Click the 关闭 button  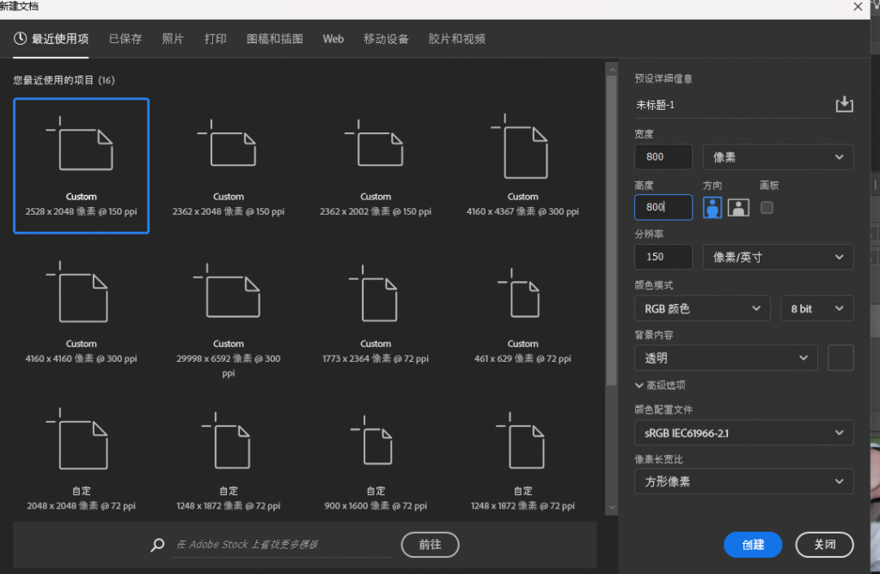click(x=824, y=544)
